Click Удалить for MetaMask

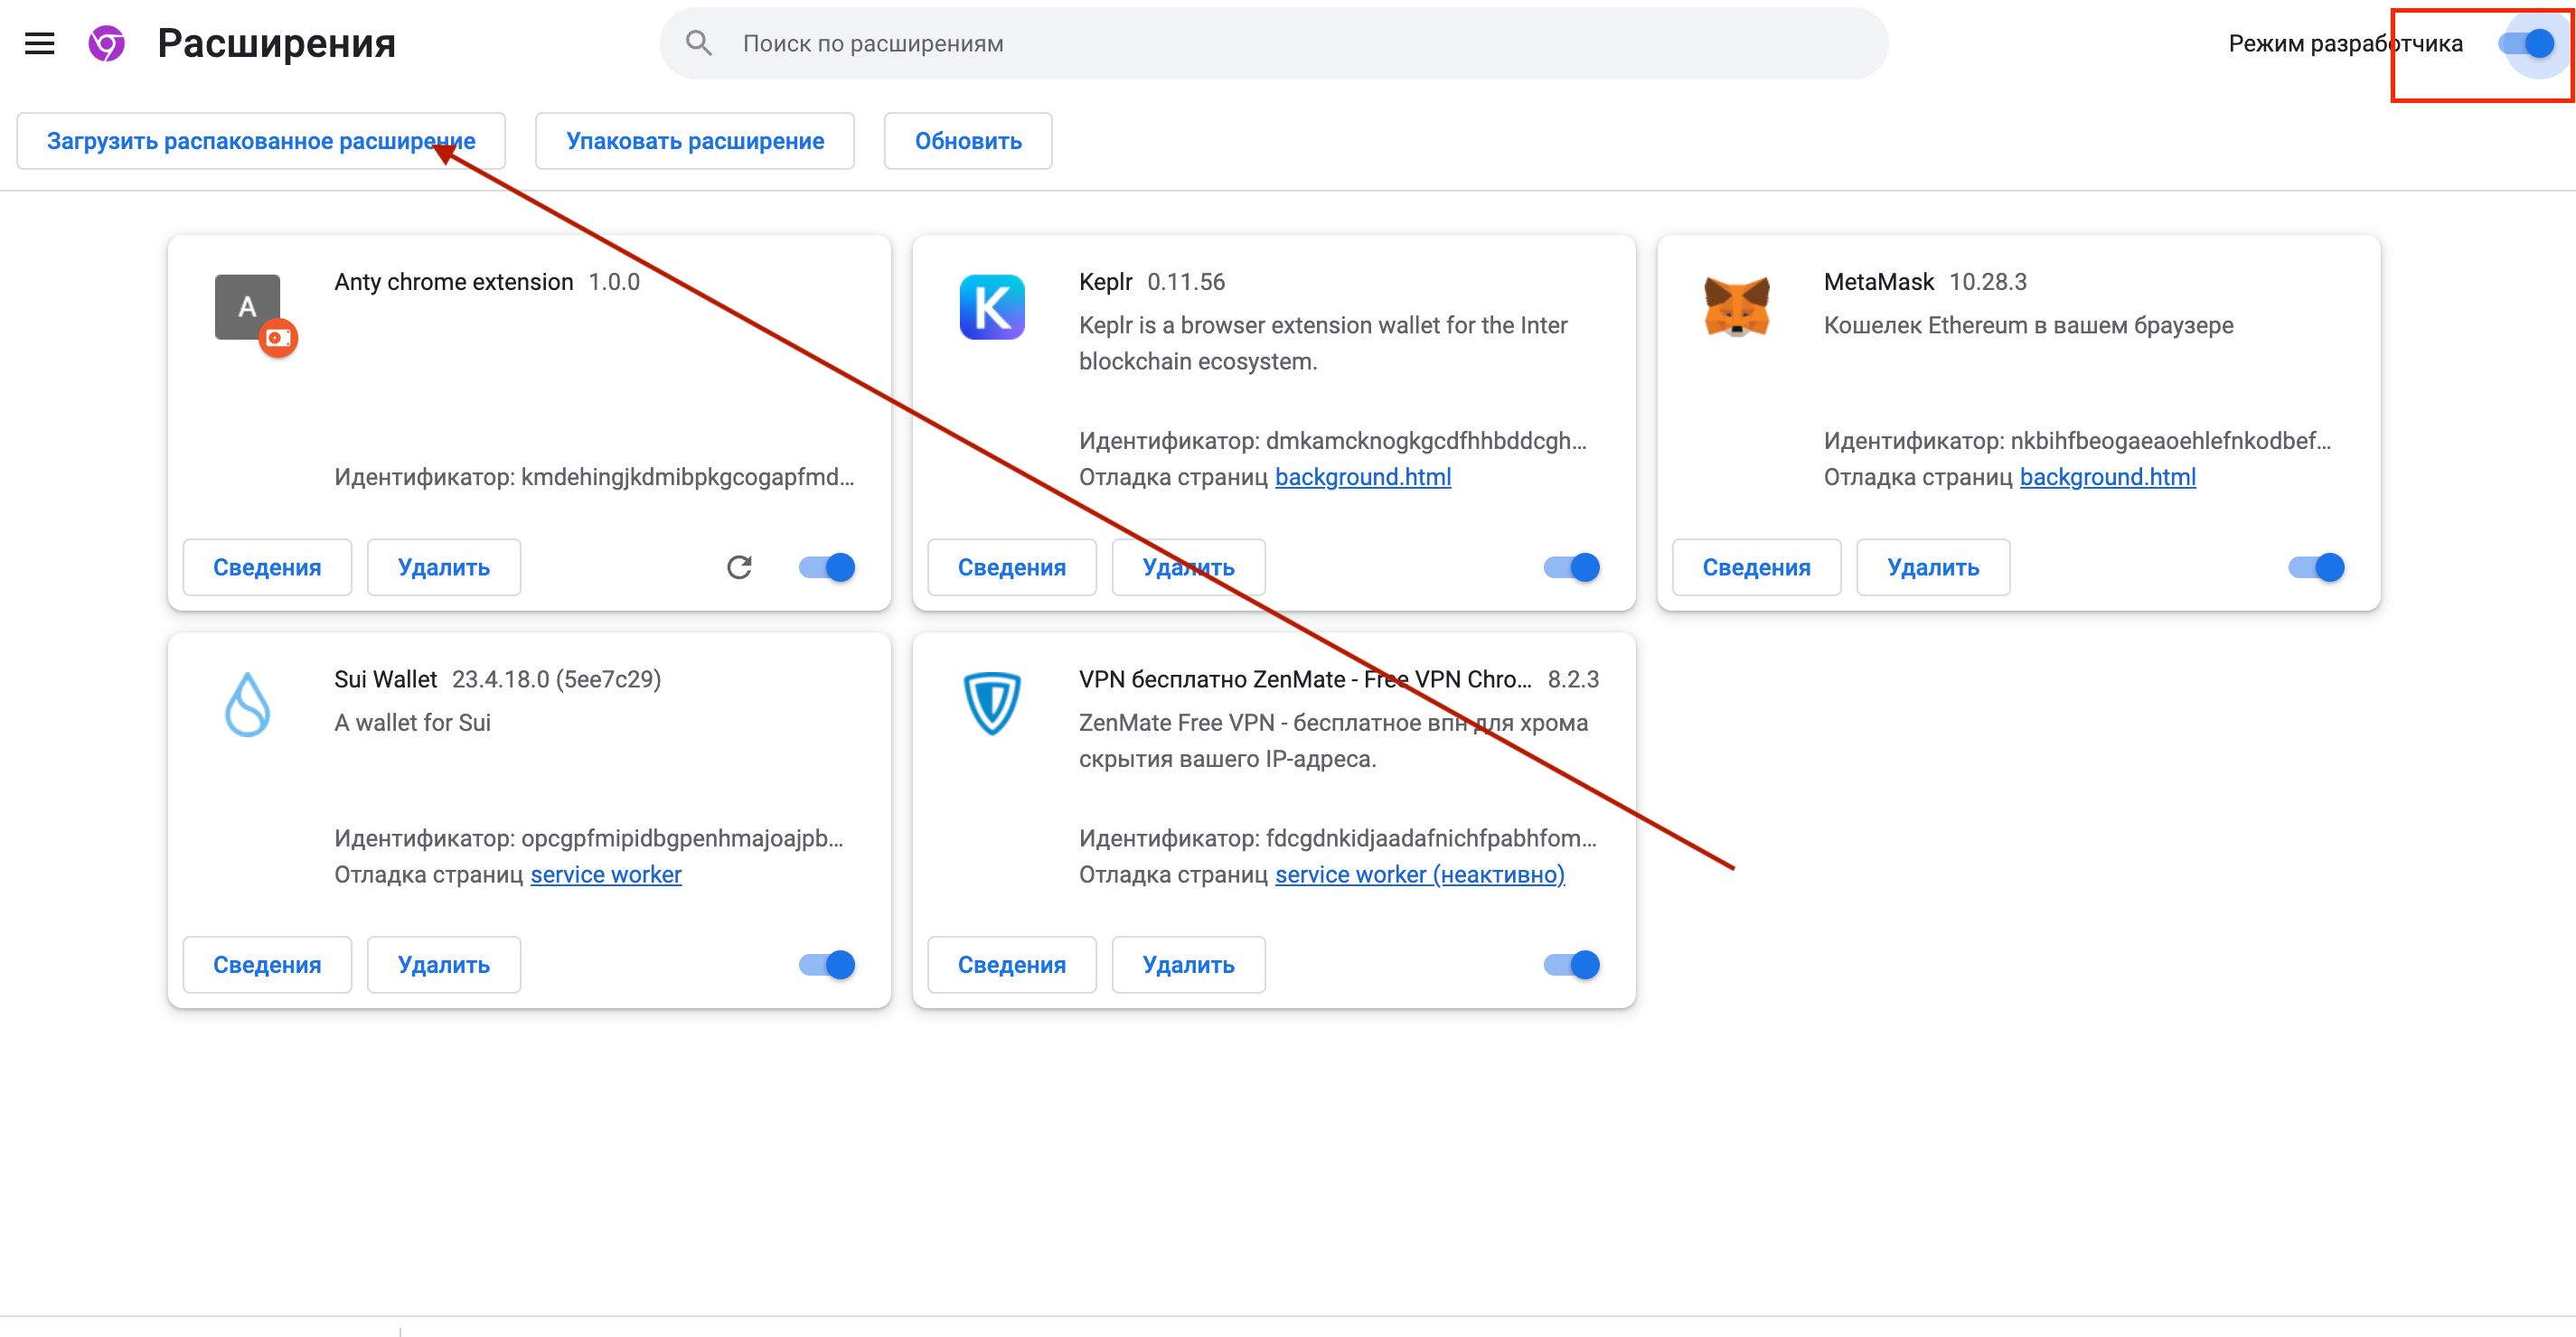pos(1933,567)
